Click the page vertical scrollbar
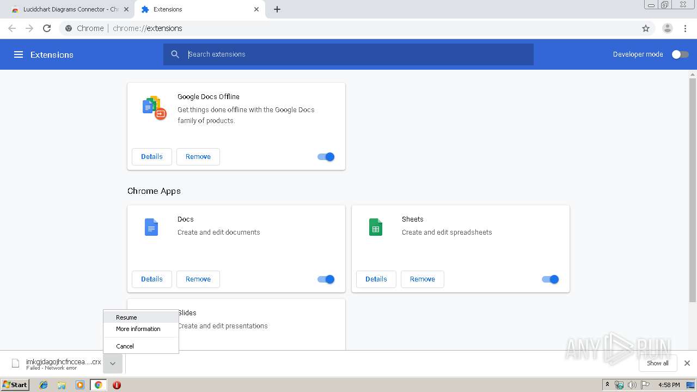 click(x=693, y=191)
